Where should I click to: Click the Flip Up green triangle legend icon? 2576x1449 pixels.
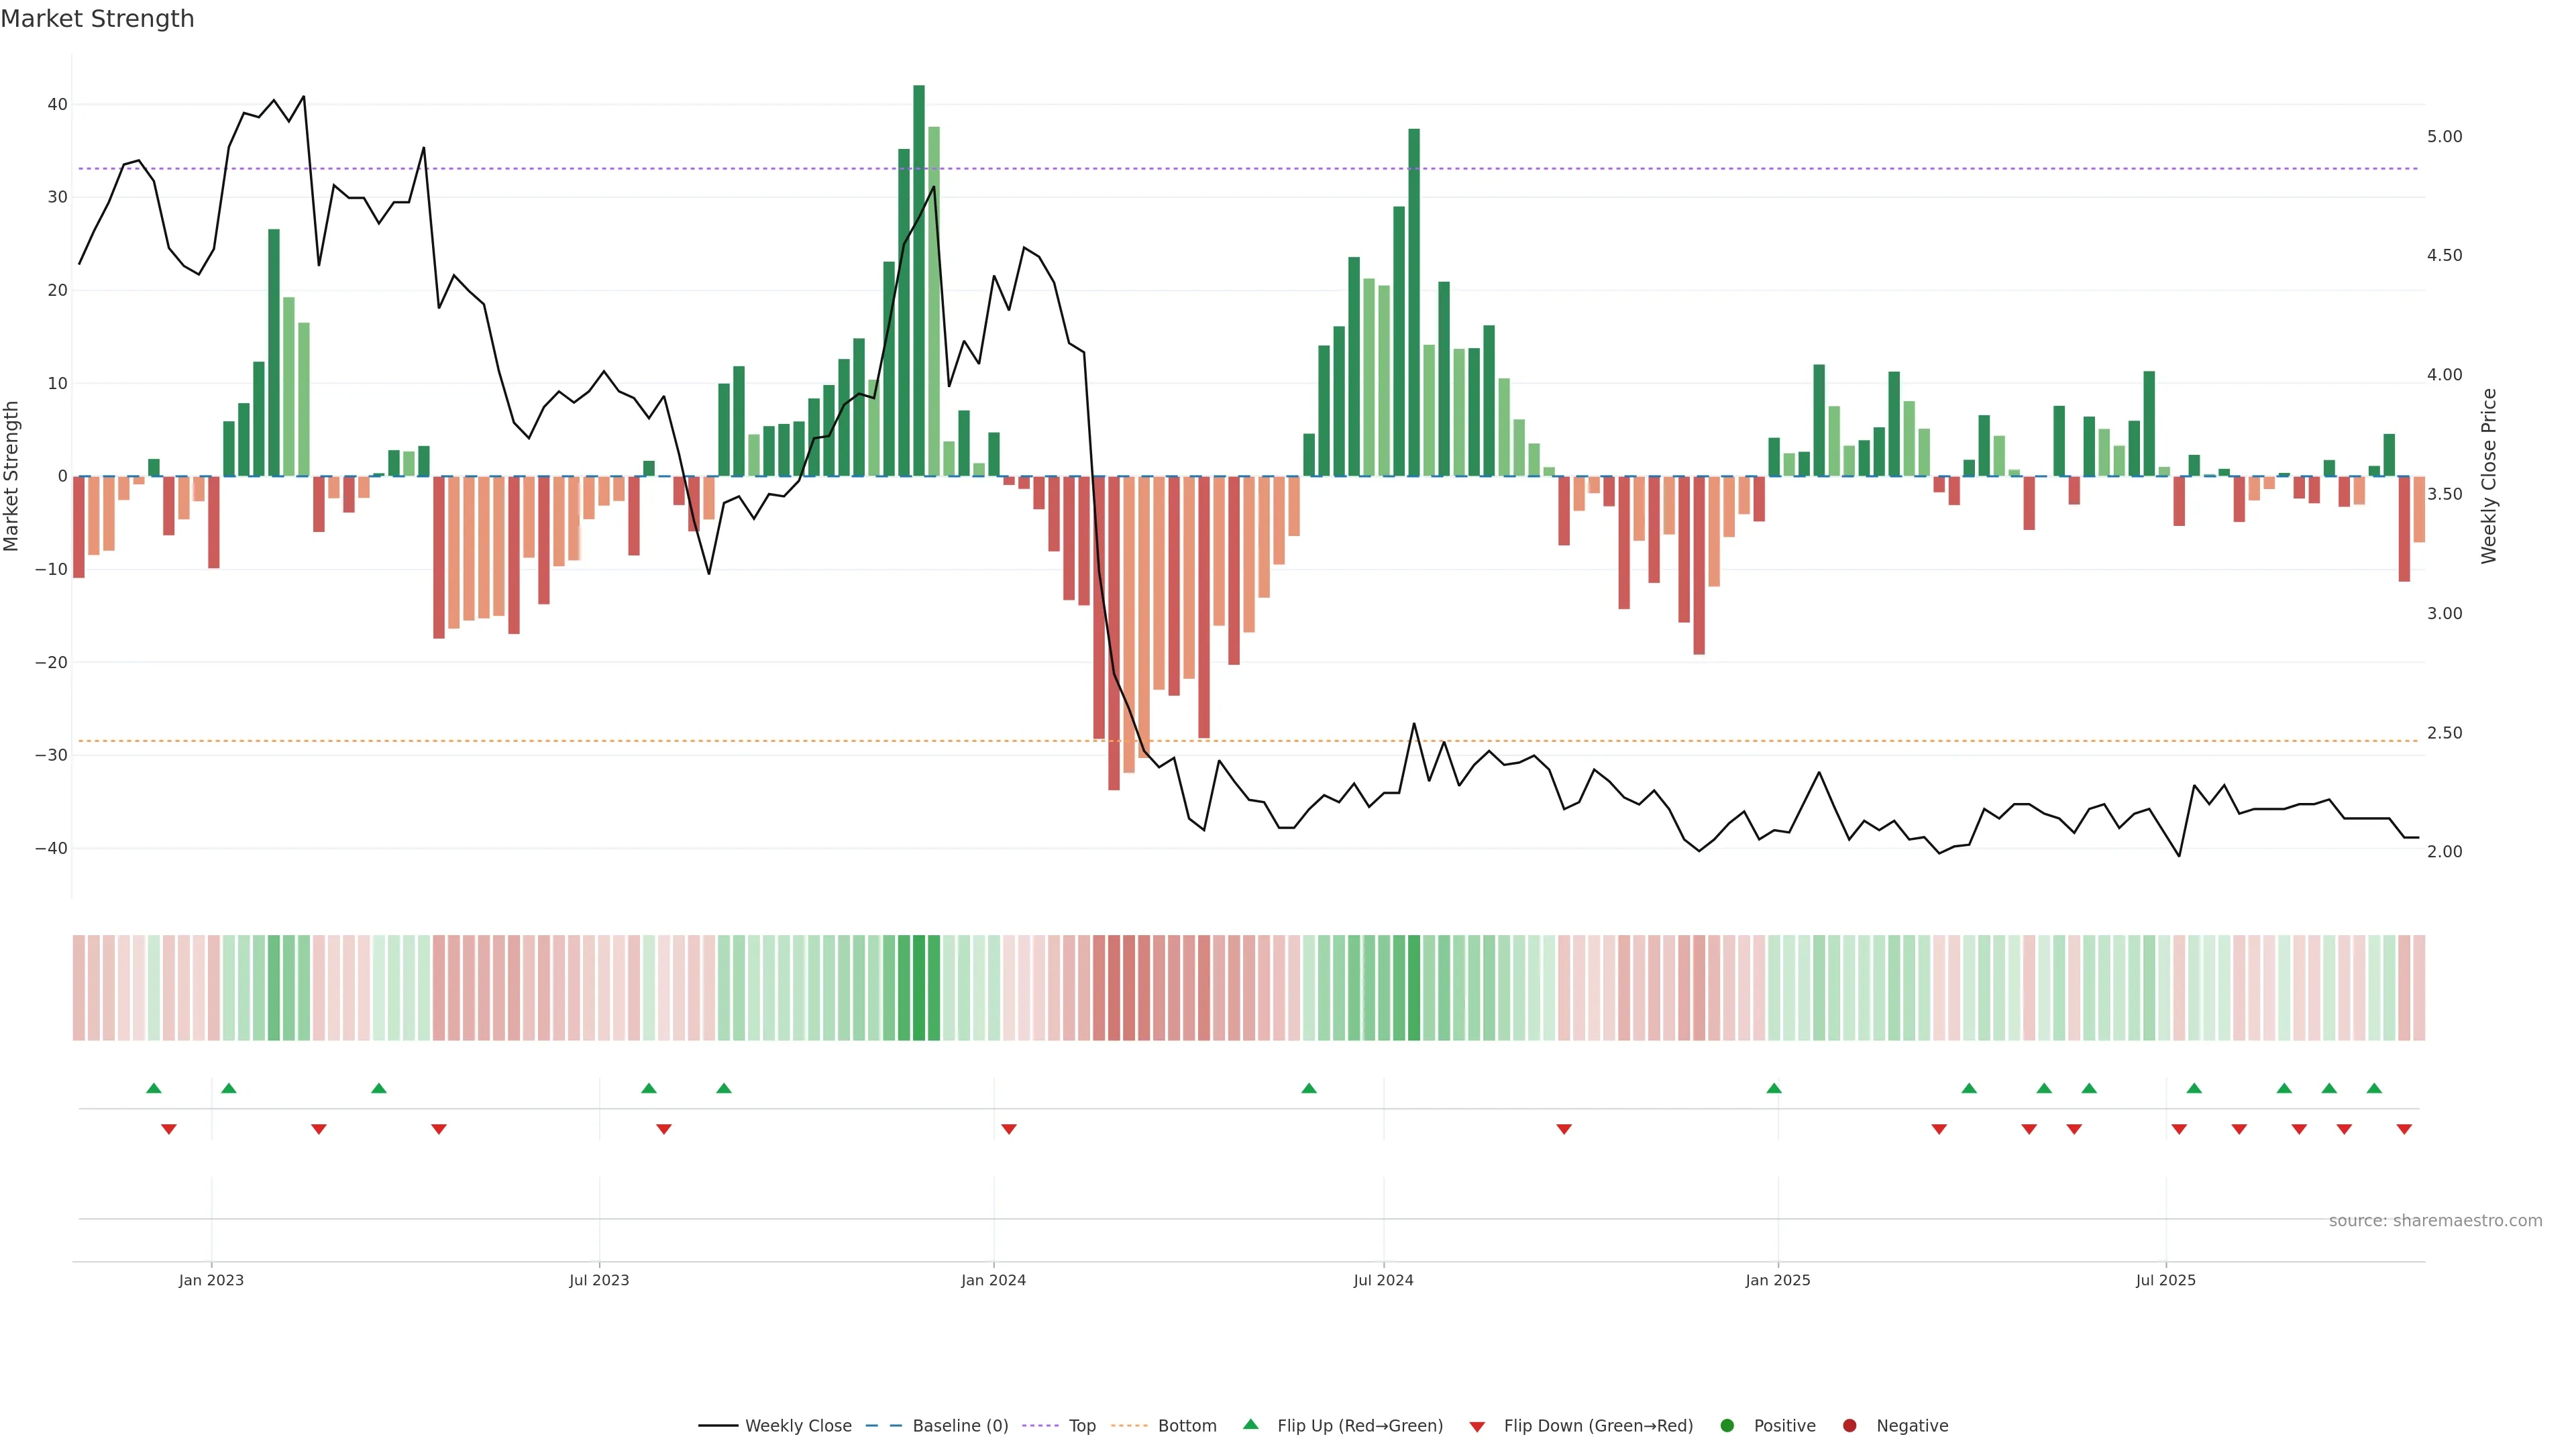point(1250,1424)
